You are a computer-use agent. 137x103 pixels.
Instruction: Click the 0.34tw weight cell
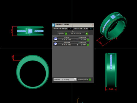tap(83, 40)
